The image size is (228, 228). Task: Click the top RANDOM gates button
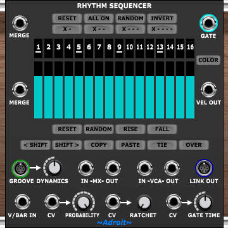[x=130, y=18]
